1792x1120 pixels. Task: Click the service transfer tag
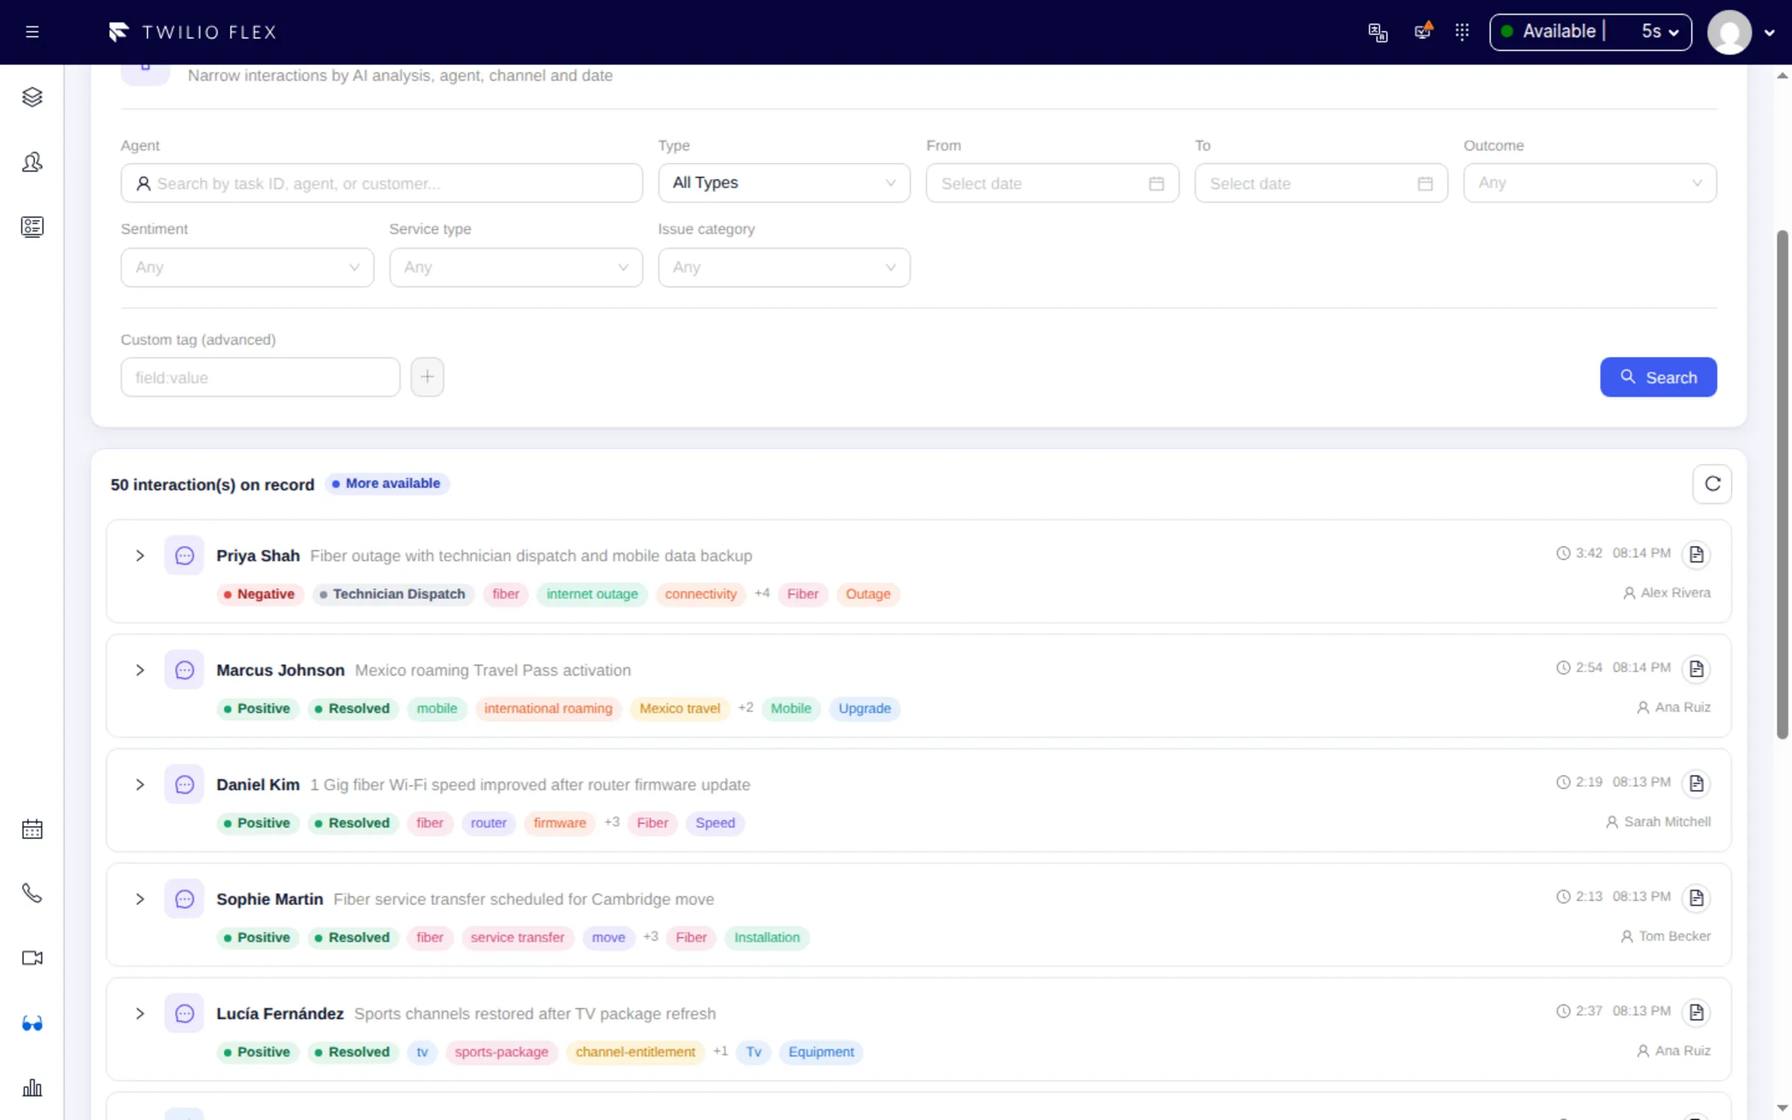(x=517, y=938)
